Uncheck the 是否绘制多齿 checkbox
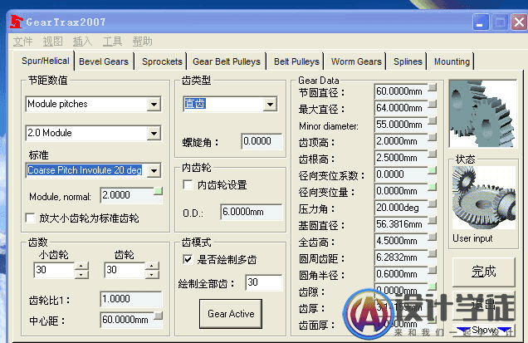The height and width of the screenshot is (343, 528). pos(188,259)
